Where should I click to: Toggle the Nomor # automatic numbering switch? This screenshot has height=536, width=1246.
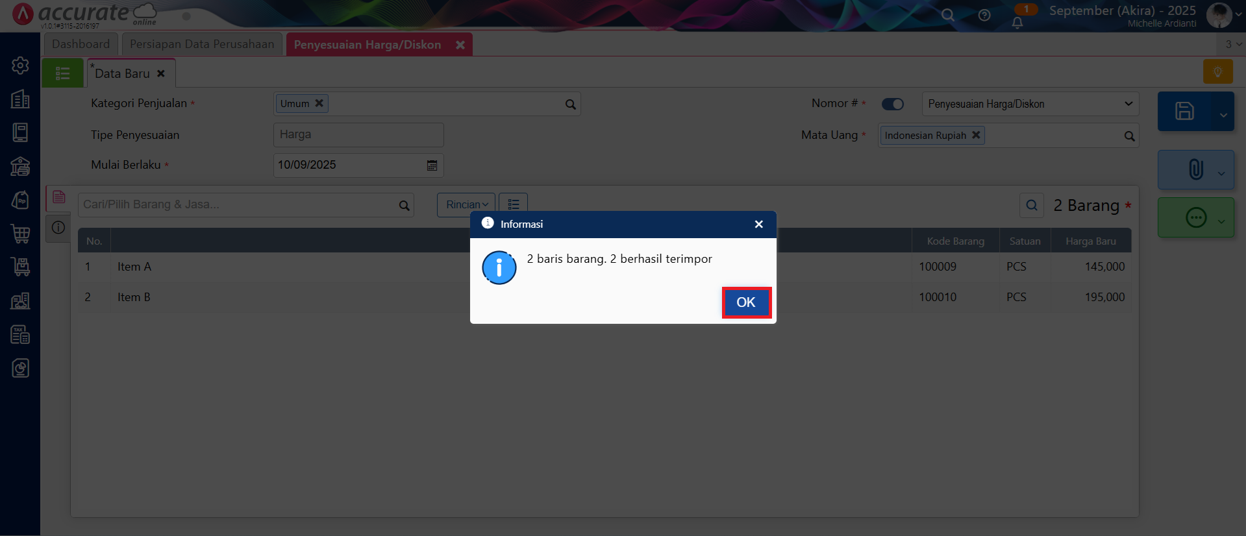[892, 104]
